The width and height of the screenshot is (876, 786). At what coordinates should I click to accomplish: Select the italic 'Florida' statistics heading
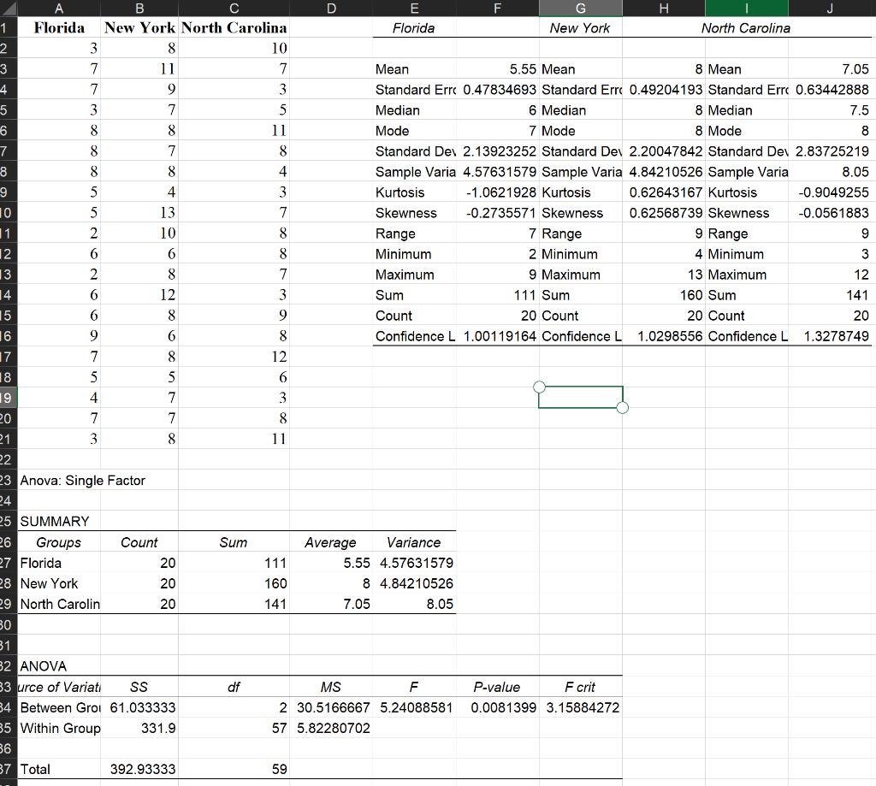pyautogui.click(x=413, y=28)
